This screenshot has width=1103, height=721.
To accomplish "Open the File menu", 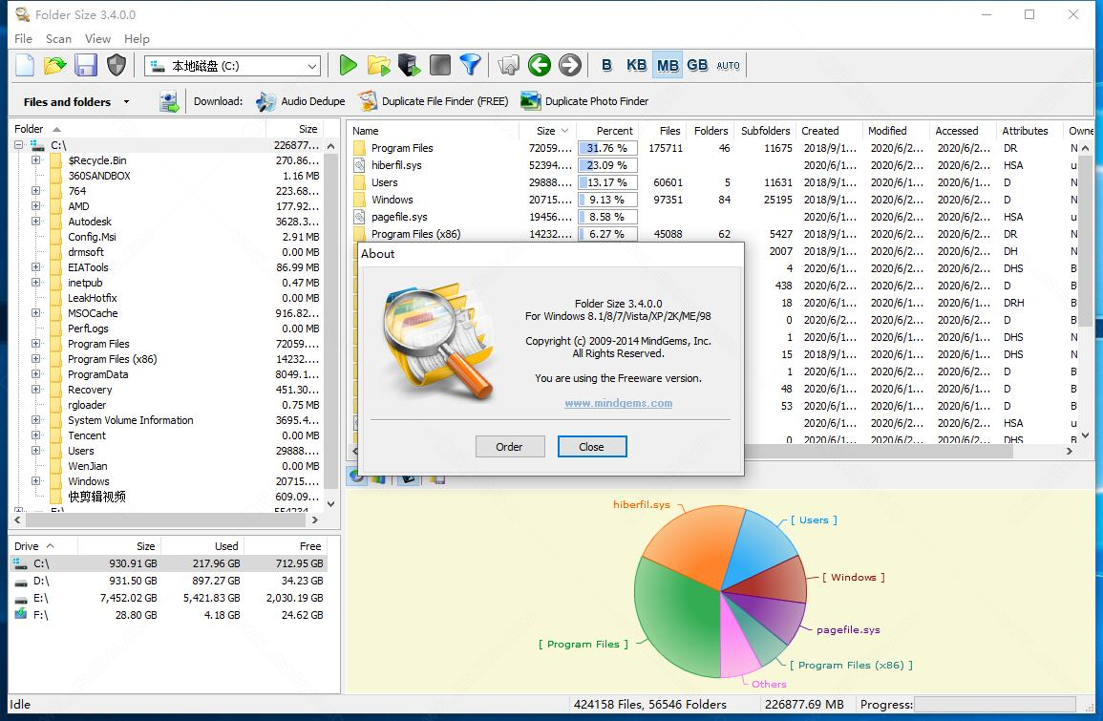I will pyautogui.click(x=23, y=39).
